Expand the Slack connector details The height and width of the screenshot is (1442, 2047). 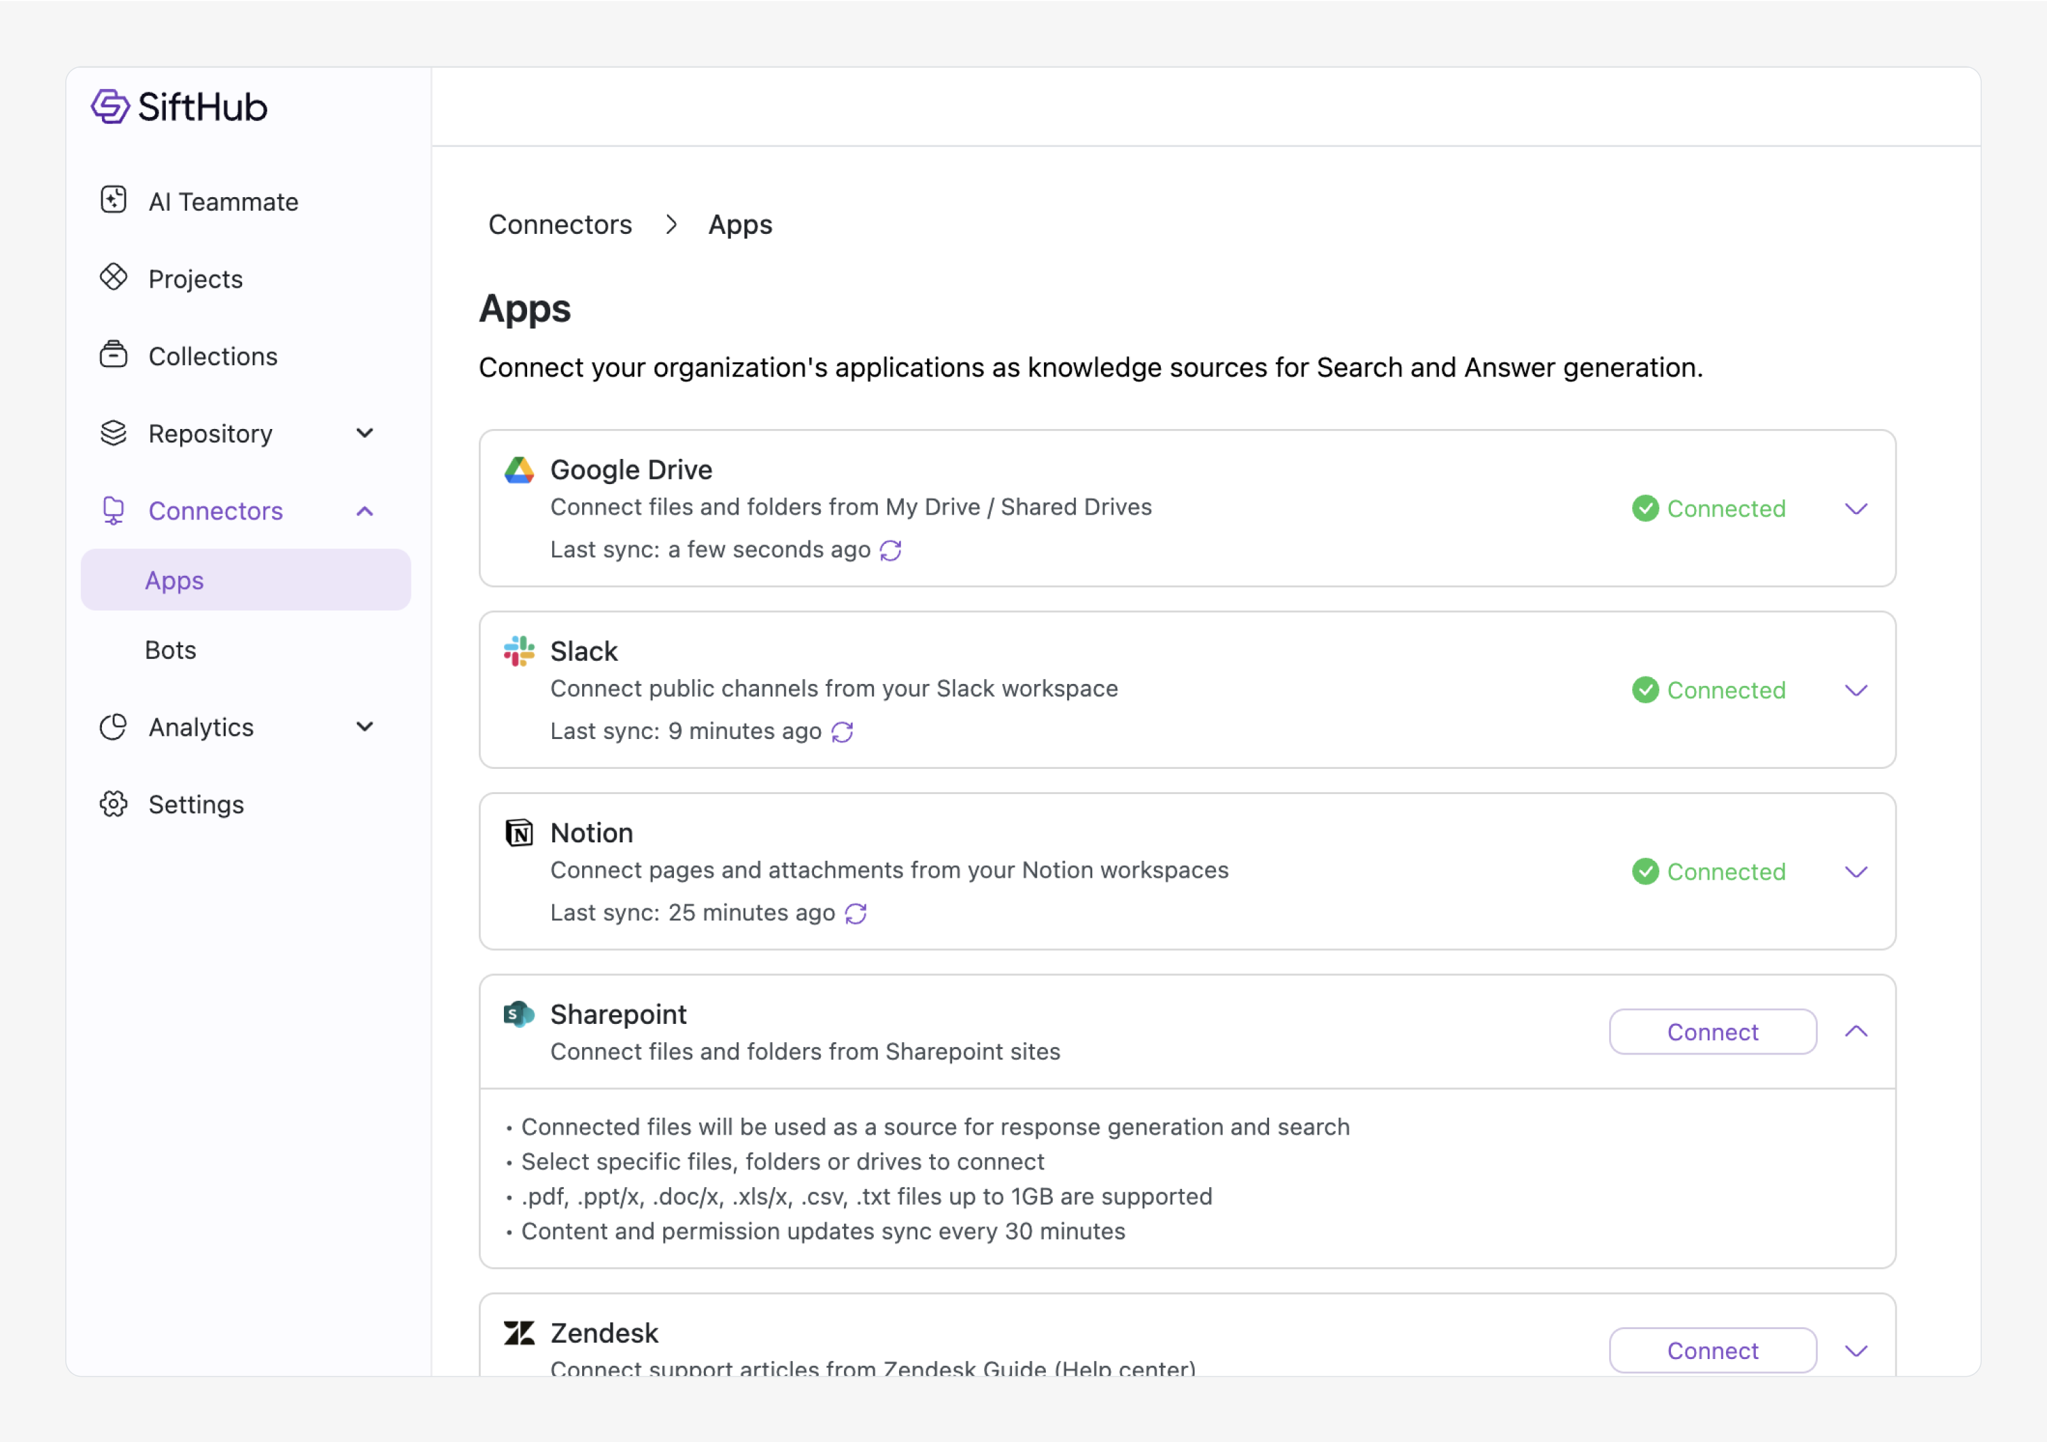[1856, 691]
